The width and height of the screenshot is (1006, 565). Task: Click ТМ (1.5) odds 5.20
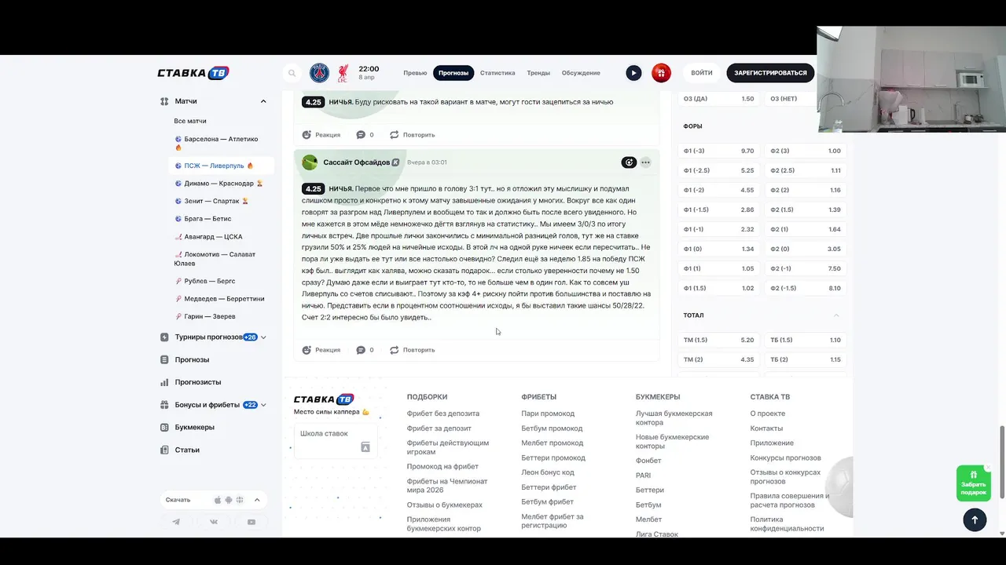718,340
